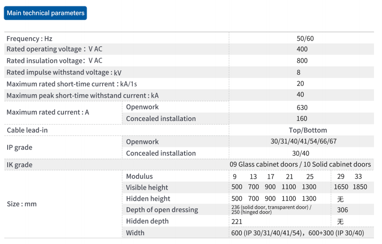Viewport: 382px width, 244px height.
Task: Click the 50/60 frequency value
Action: coord(305,39)
